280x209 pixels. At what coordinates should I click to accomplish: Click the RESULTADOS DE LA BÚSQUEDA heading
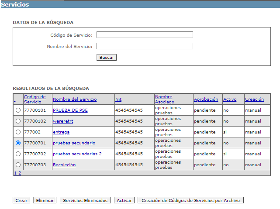pos(51,88)
